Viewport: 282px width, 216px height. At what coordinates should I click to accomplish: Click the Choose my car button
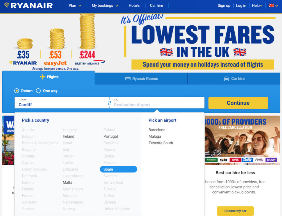coord(235,211)
